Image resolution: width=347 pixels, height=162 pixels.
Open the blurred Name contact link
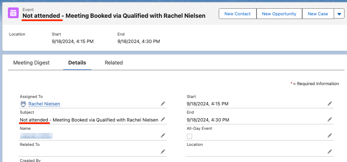coord(36,136)
